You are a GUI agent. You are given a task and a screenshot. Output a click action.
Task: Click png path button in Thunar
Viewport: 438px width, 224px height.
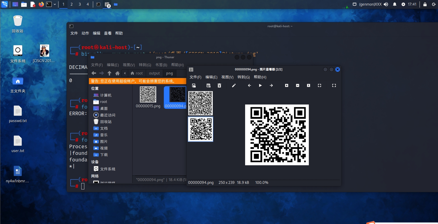coord(169,73)
